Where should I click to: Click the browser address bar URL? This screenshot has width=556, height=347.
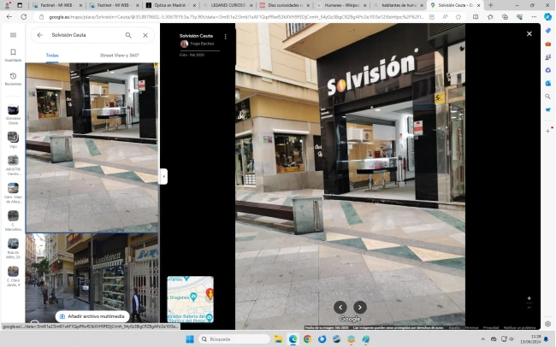point(236,16)
